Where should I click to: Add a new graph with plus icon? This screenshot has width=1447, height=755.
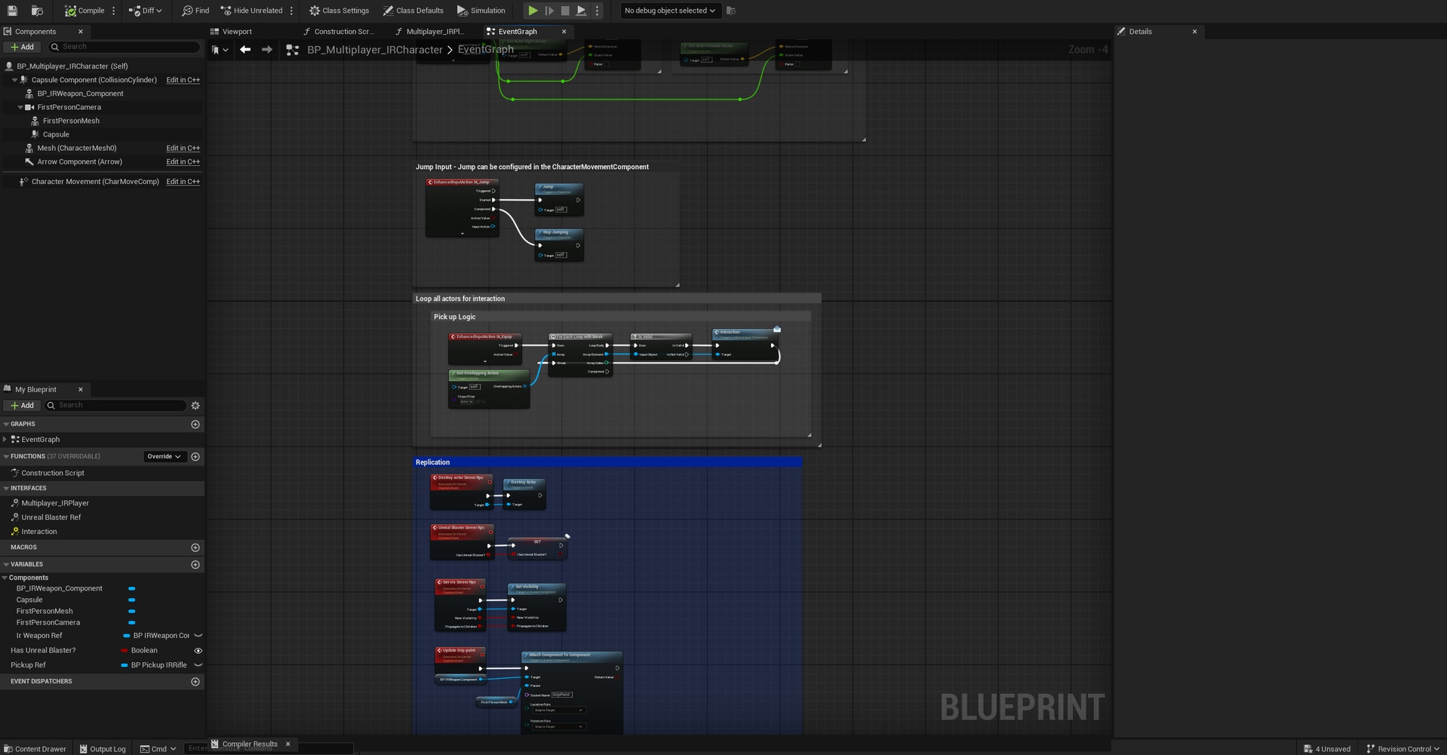click(195, 425)
